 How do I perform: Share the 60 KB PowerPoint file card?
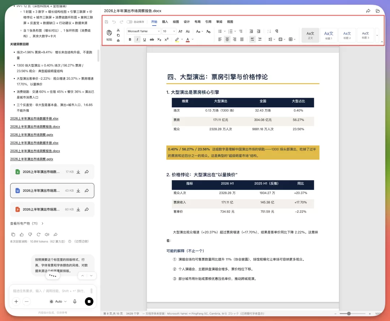coord(87,209)
